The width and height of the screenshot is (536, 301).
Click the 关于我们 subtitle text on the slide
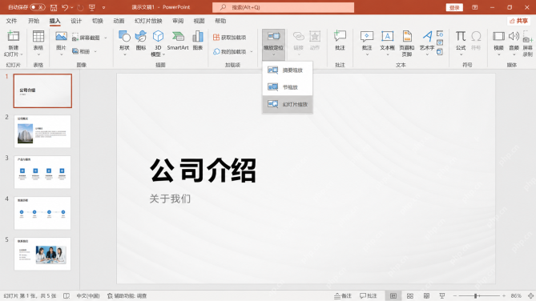[170, 199]
